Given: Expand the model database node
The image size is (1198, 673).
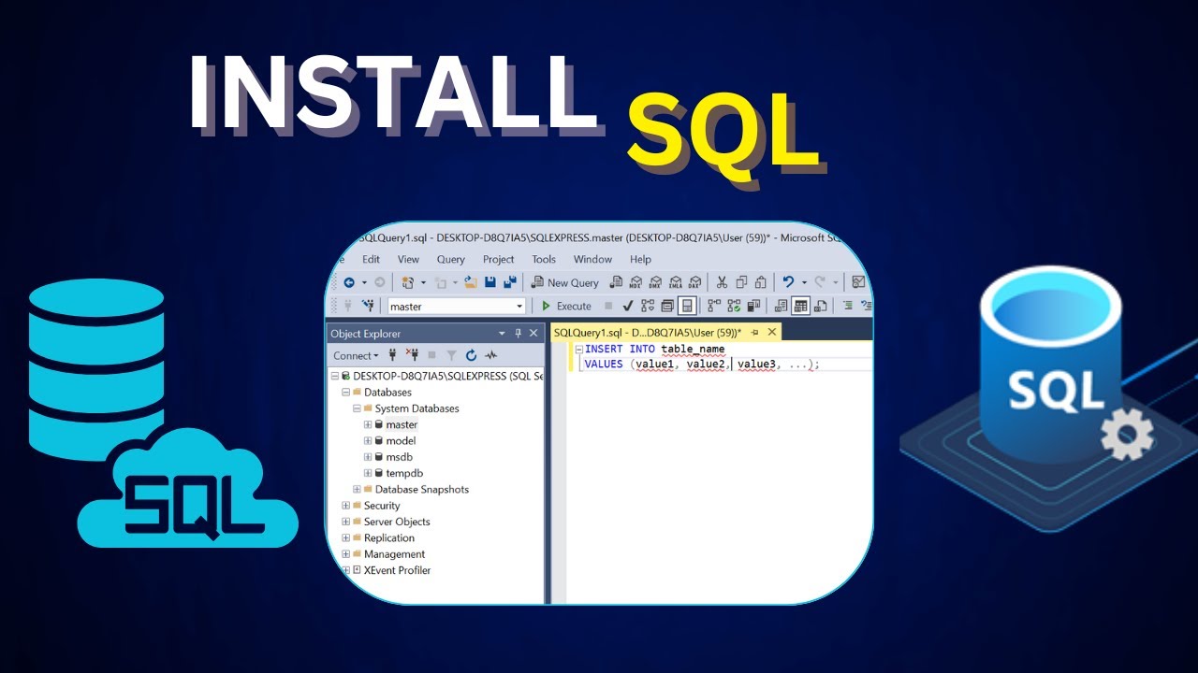Looking at the screenshot, I should (368, 441).
